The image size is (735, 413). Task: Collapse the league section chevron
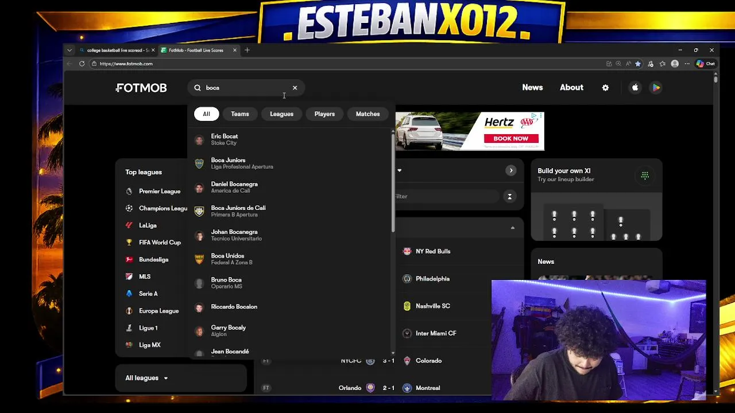tap(513, 228)
